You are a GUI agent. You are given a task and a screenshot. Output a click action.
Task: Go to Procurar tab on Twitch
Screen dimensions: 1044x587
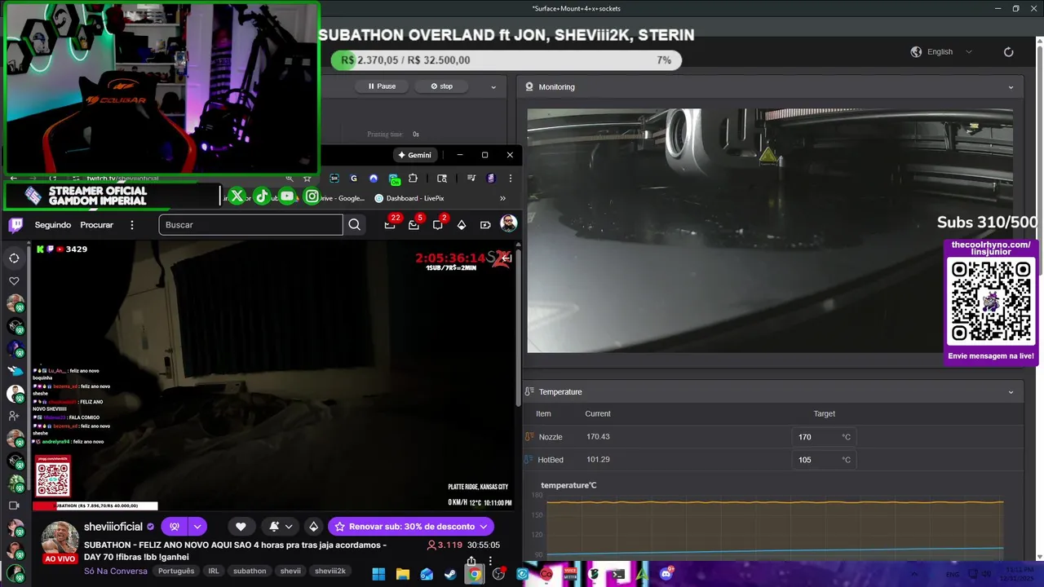(x=97, y=225)
